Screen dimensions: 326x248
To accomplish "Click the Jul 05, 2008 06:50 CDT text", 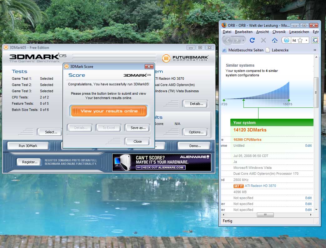I will (251, 156).
